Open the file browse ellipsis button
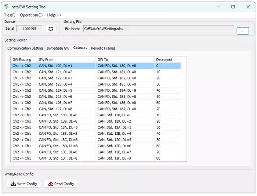The height and width of the screenshot is (196, 257). (243, 31)
